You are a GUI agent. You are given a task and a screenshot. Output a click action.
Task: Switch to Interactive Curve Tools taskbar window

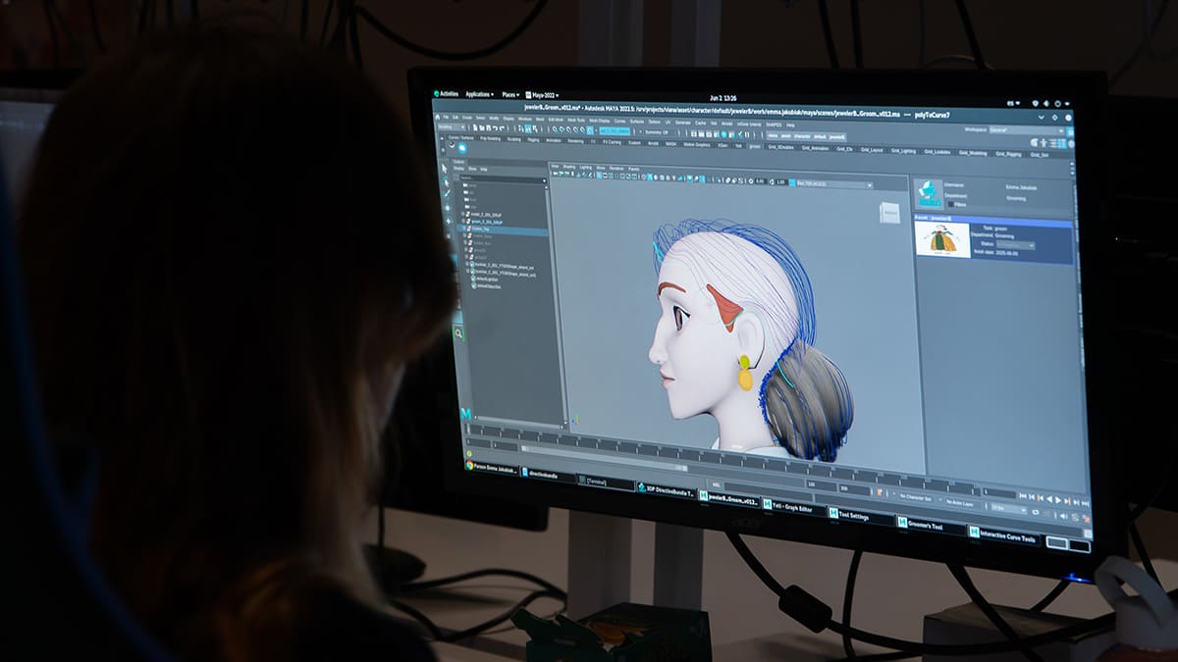[1003, 535]
